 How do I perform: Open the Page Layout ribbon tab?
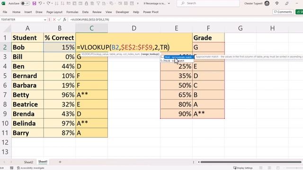coord(54,12)
